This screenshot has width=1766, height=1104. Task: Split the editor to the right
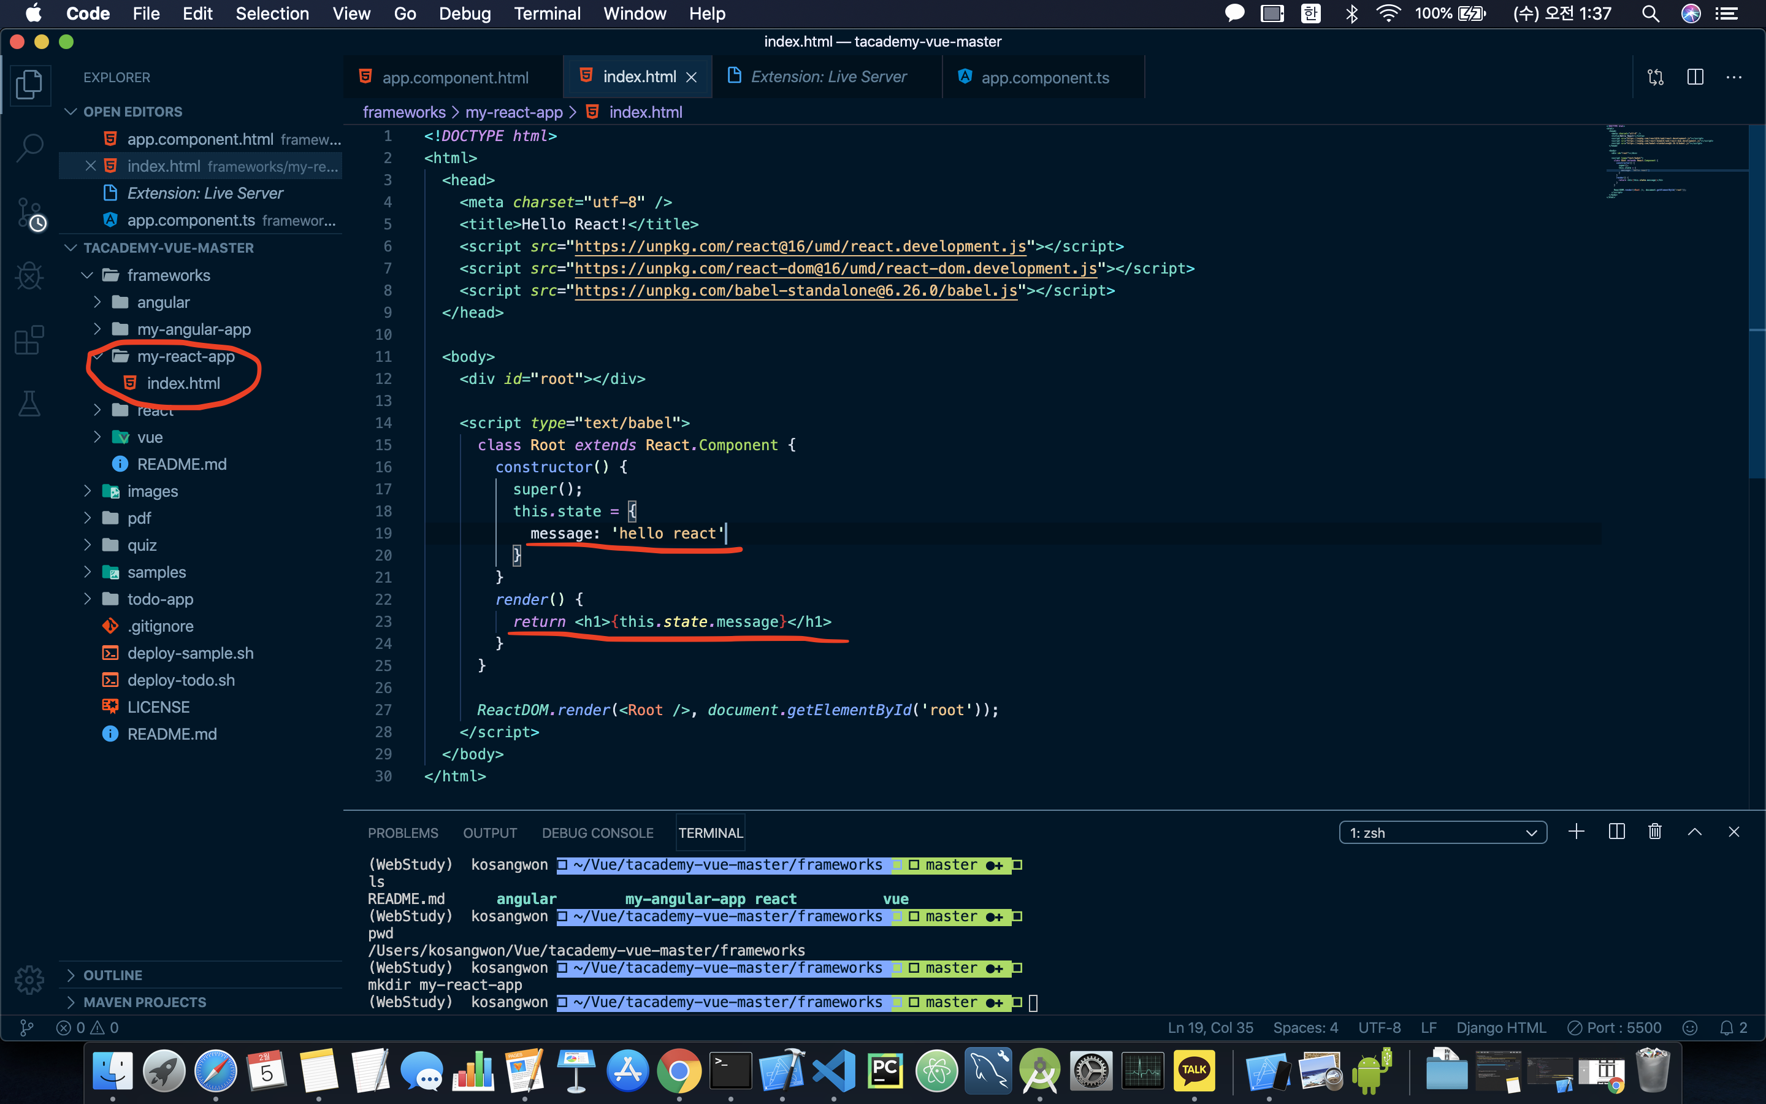tap(1694, 77)
